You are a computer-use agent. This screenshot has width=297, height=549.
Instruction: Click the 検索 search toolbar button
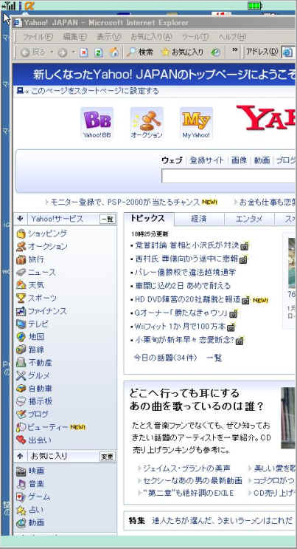(140, 52)
